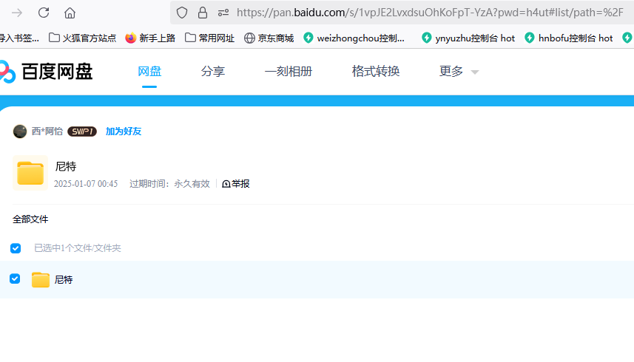Uncheck the 尼特 folder row checkbox
634x362 pixels.
click(15, 279)
